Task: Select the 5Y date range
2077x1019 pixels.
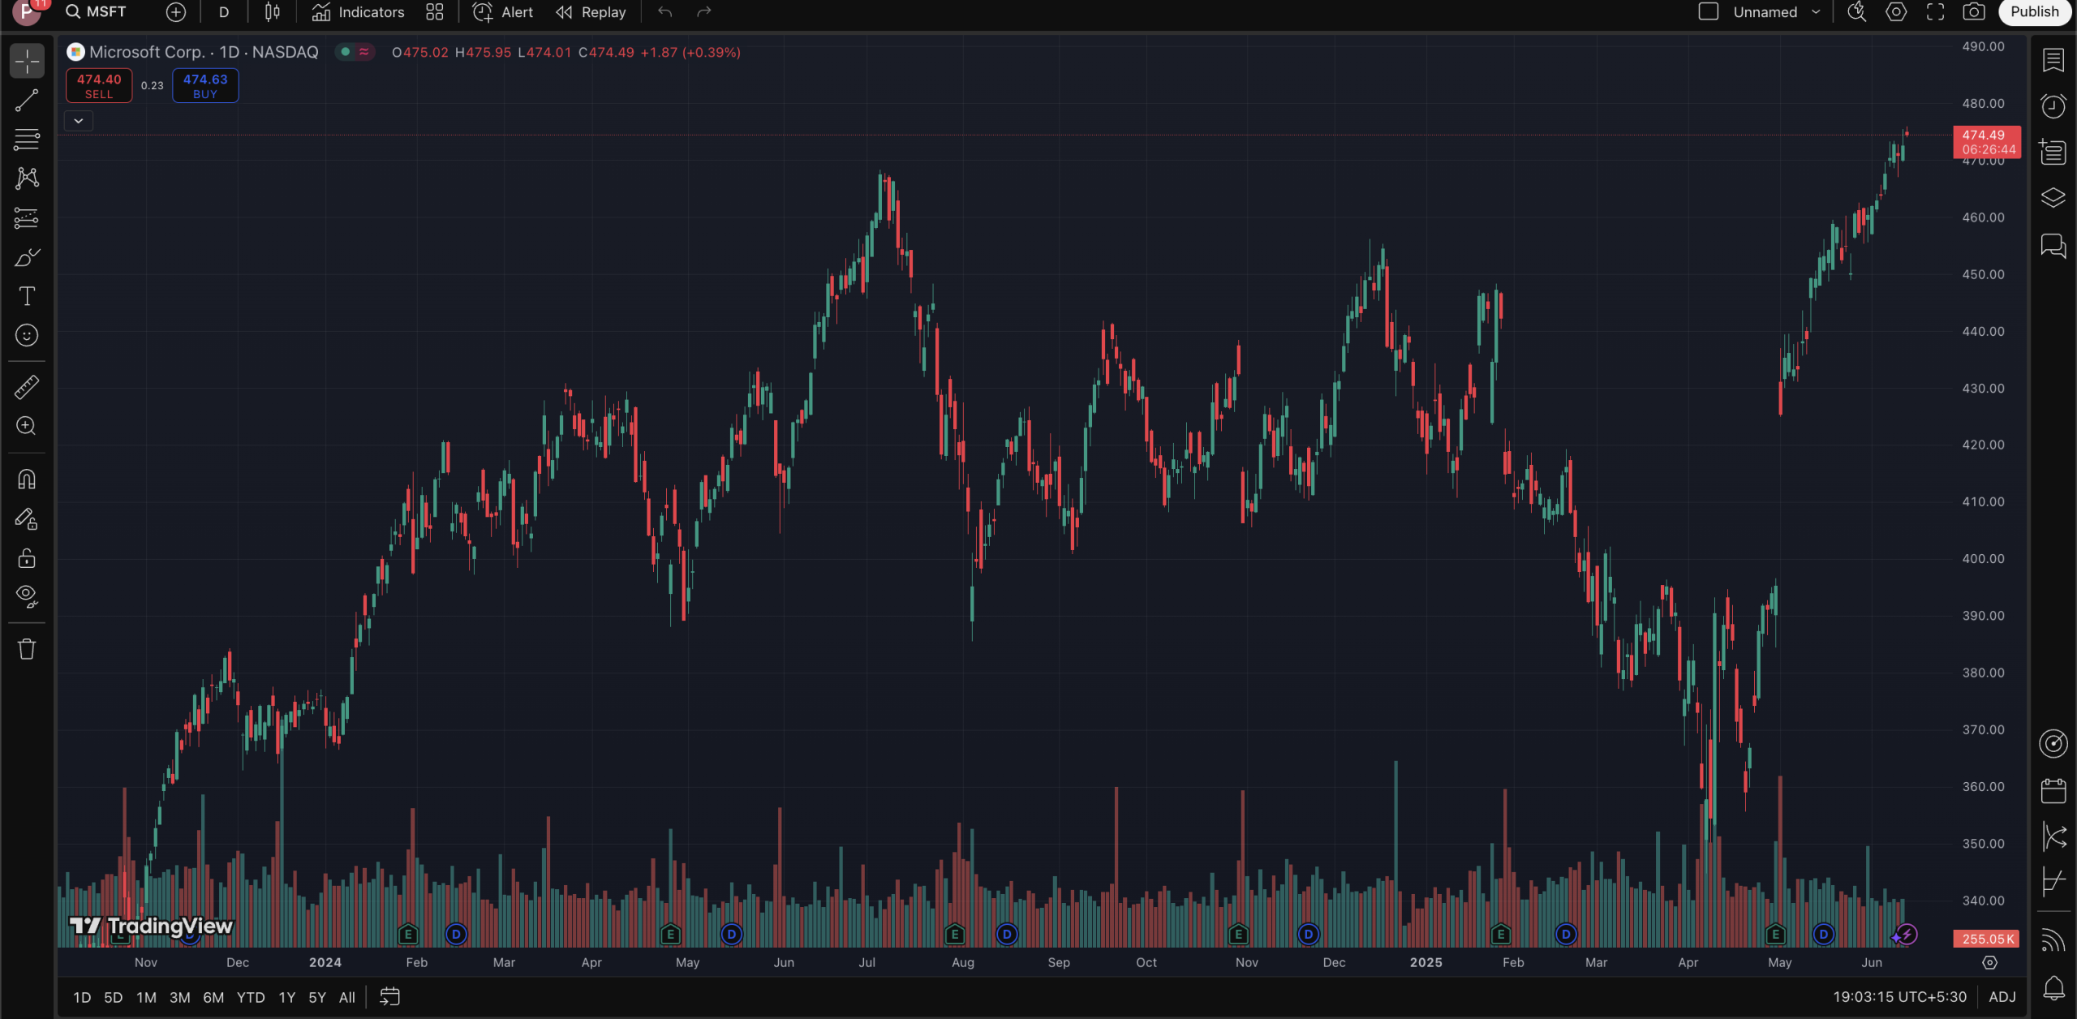Action: [x=317, y=997]
